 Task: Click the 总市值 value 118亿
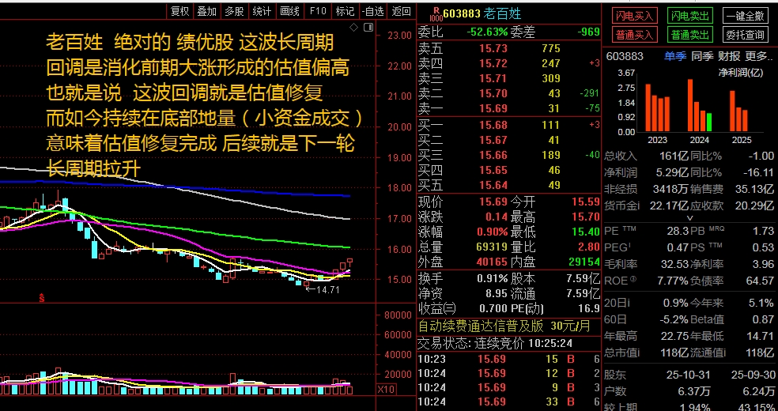pyautogui.click(x=674, y=353)
